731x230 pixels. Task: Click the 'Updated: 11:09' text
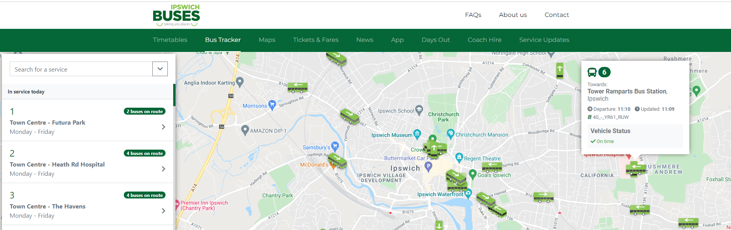click(x=655, y=109)
